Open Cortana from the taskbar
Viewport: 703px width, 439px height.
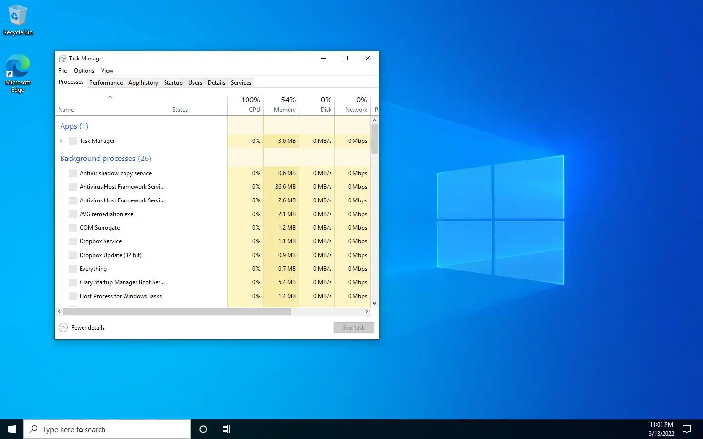[203, 429]
